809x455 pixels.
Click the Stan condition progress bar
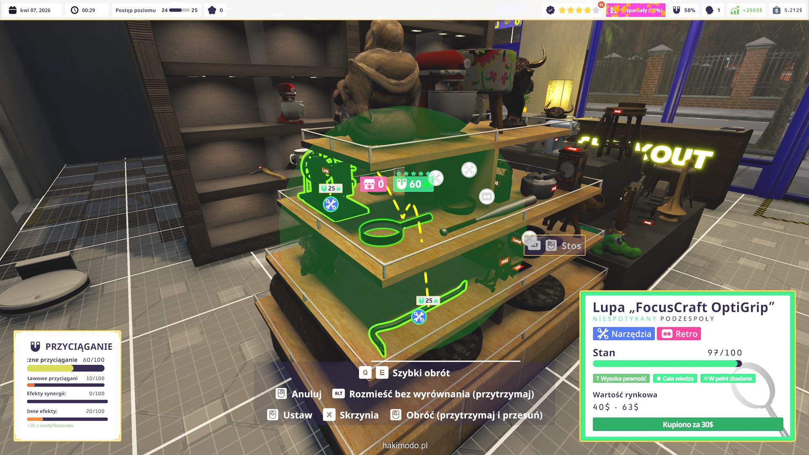tap(667, 364)
